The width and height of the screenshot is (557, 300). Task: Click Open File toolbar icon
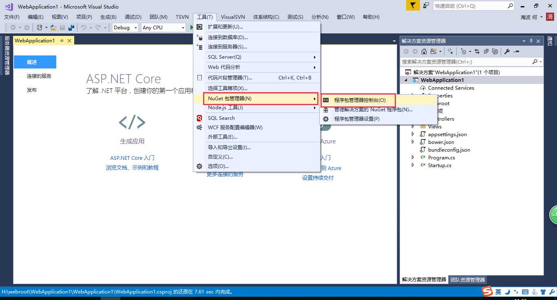click(x=53, y=27)
